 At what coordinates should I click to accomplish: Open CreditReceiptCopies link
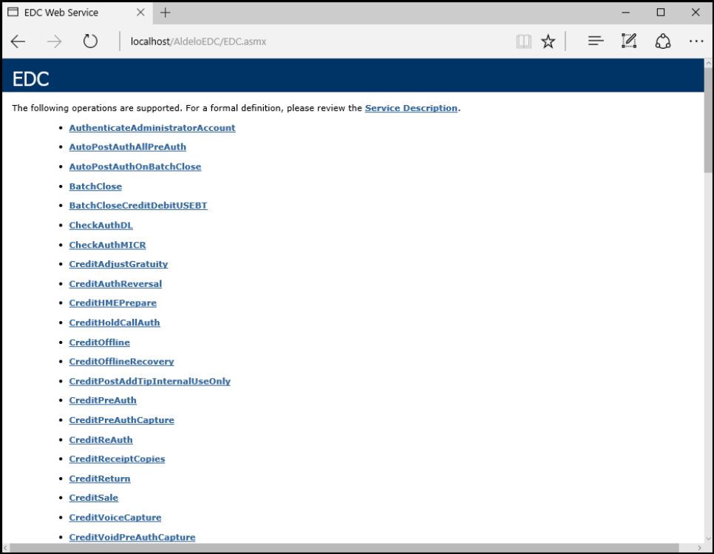point(117,459)
